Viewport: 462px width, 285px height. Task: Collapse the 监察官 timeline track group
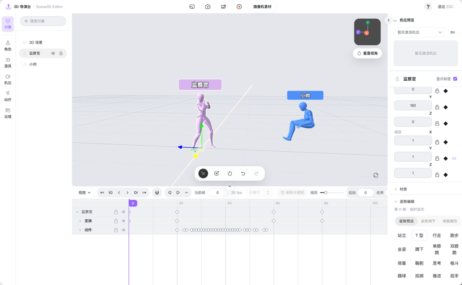(77, 212)
